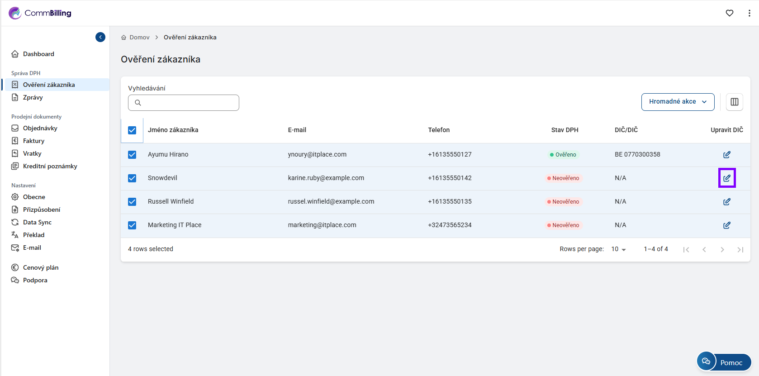Open rows per page dropdown
Screen dimensions: 759x376
pyautogui.click(x=618, y=249)
